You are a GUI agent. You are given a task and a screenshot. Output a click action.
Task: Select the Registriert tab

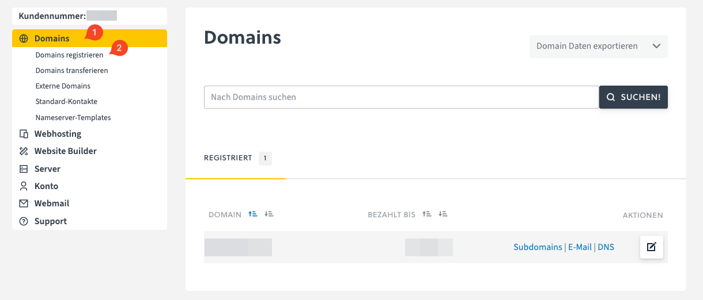228,158
